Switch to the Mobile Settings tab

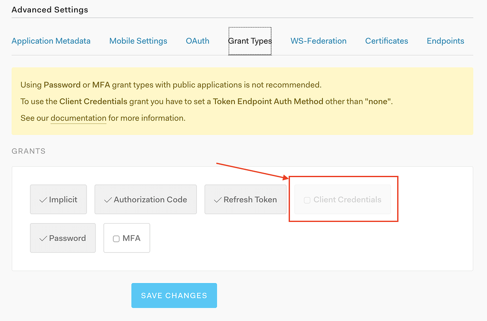[x=138, y=41]
